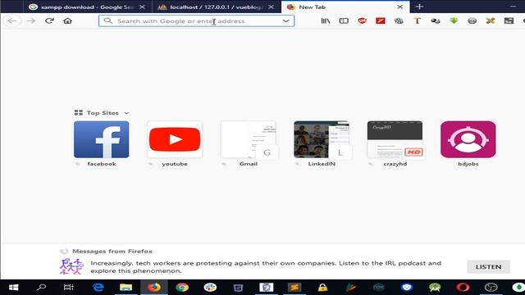Click the orange X extension icon
This screenshot has width=525, height=295.
pos(491,20)
